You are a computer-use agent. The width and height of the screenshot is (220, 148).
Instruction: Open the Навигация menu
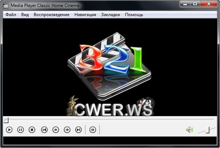coord(85,15)
